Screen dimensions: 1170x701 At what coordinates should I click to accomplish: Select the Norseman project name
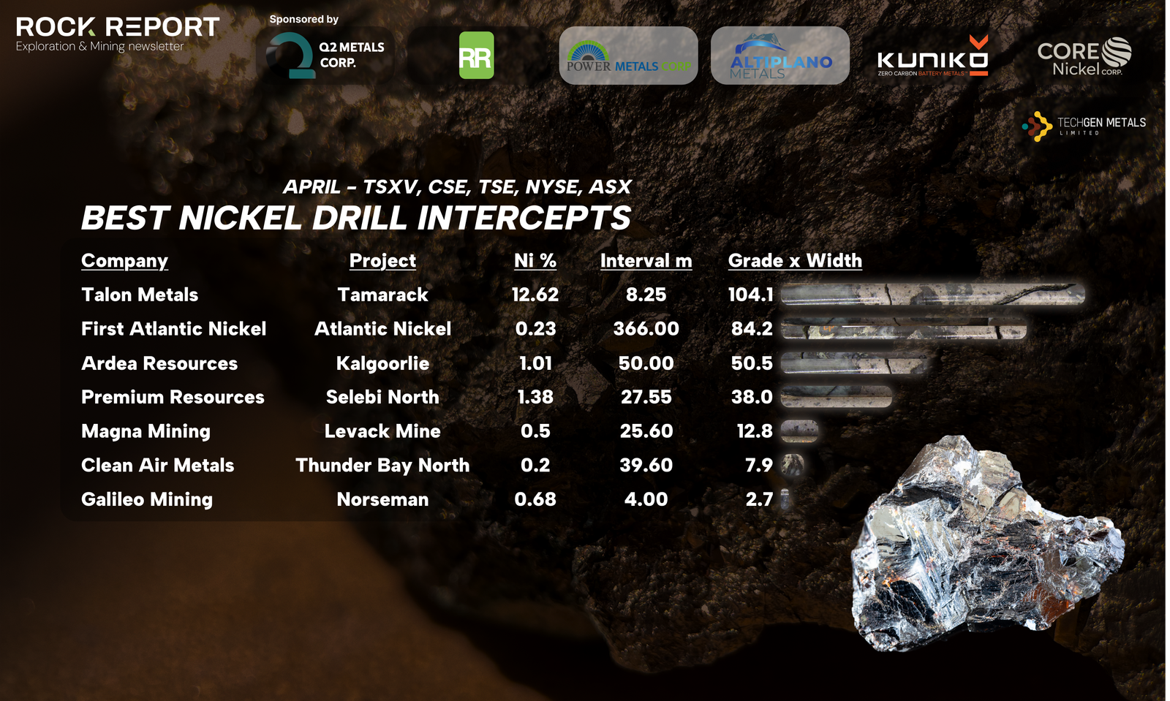pyautogui.click(x=382, y=499)
